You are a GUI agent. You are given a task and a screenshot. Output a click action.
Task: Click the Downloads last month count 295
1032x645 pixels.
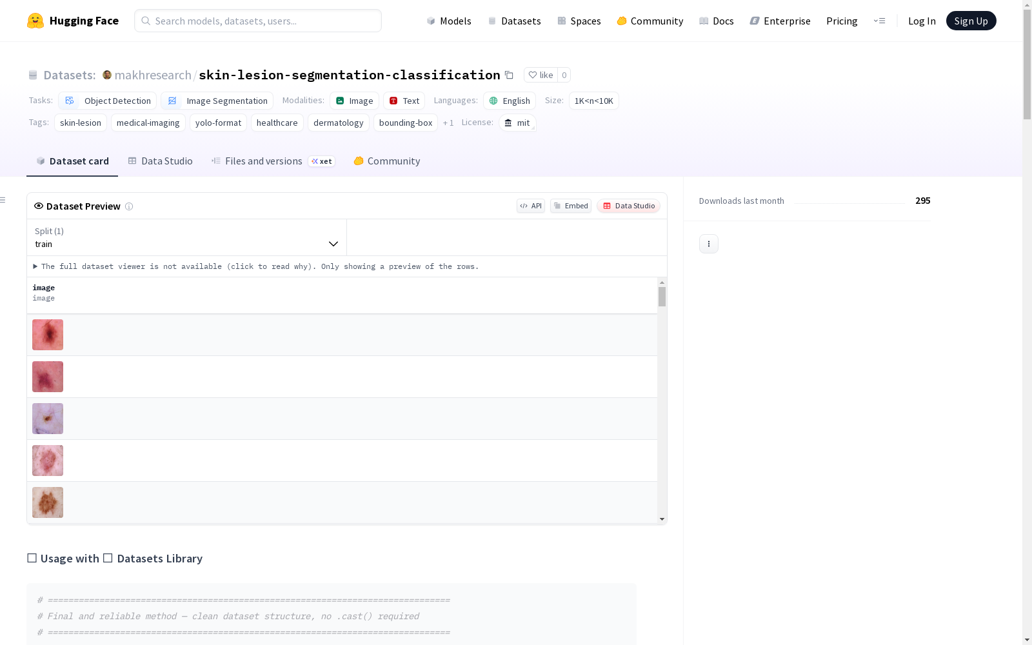(922, 201)
